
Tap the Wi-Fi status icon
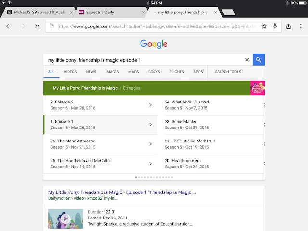9,3
